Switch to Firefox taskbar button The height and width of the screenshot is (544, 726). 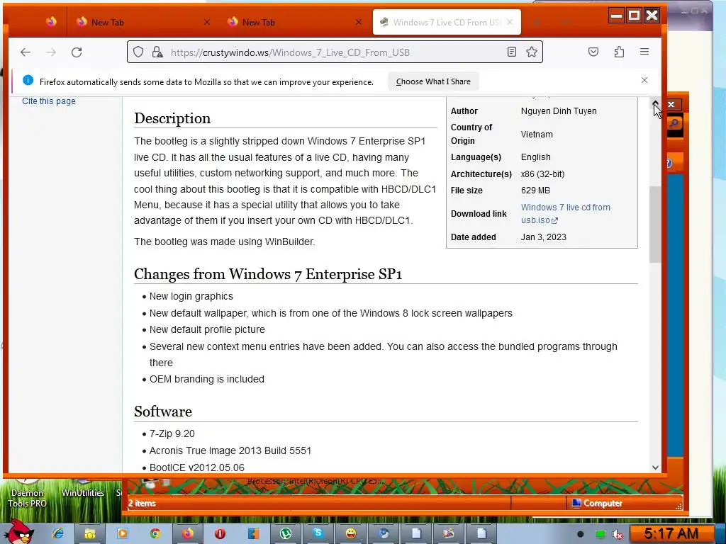click(187, 533)
